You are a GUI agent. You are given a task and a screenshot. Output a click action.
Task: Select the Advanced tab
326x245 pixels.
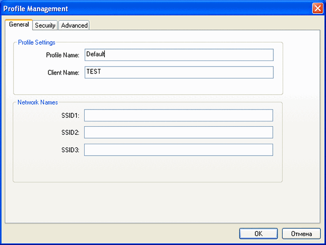(x=74, y=26)
